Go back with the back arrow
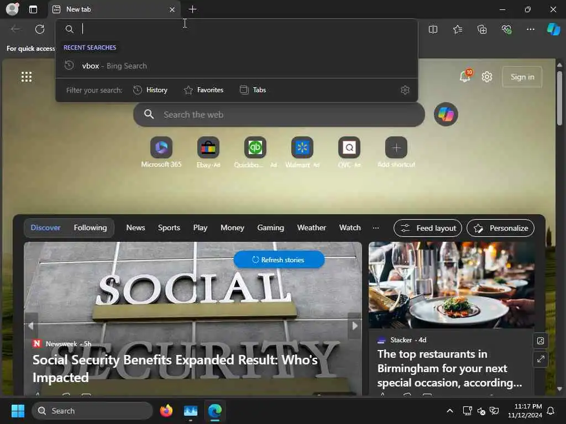The width and height of the screenshot is (566, 424). (15, 29)
